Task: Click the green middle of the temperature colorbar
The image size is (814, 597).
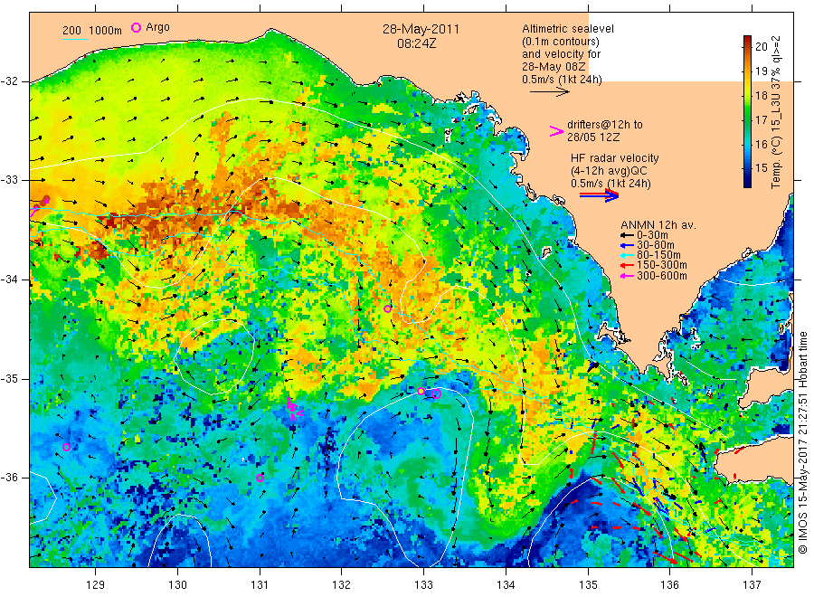Action: 747,111
